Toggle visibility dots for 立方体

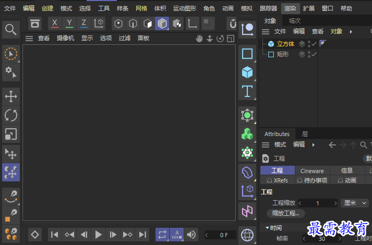coord(309,44)
